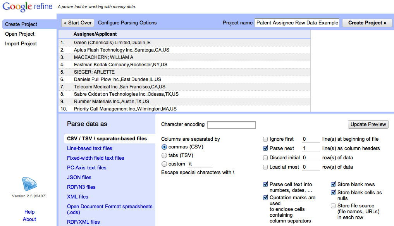This screenshot has height=226, width=394.
Task: Focus the Project name field
Action: coord(297,22)
